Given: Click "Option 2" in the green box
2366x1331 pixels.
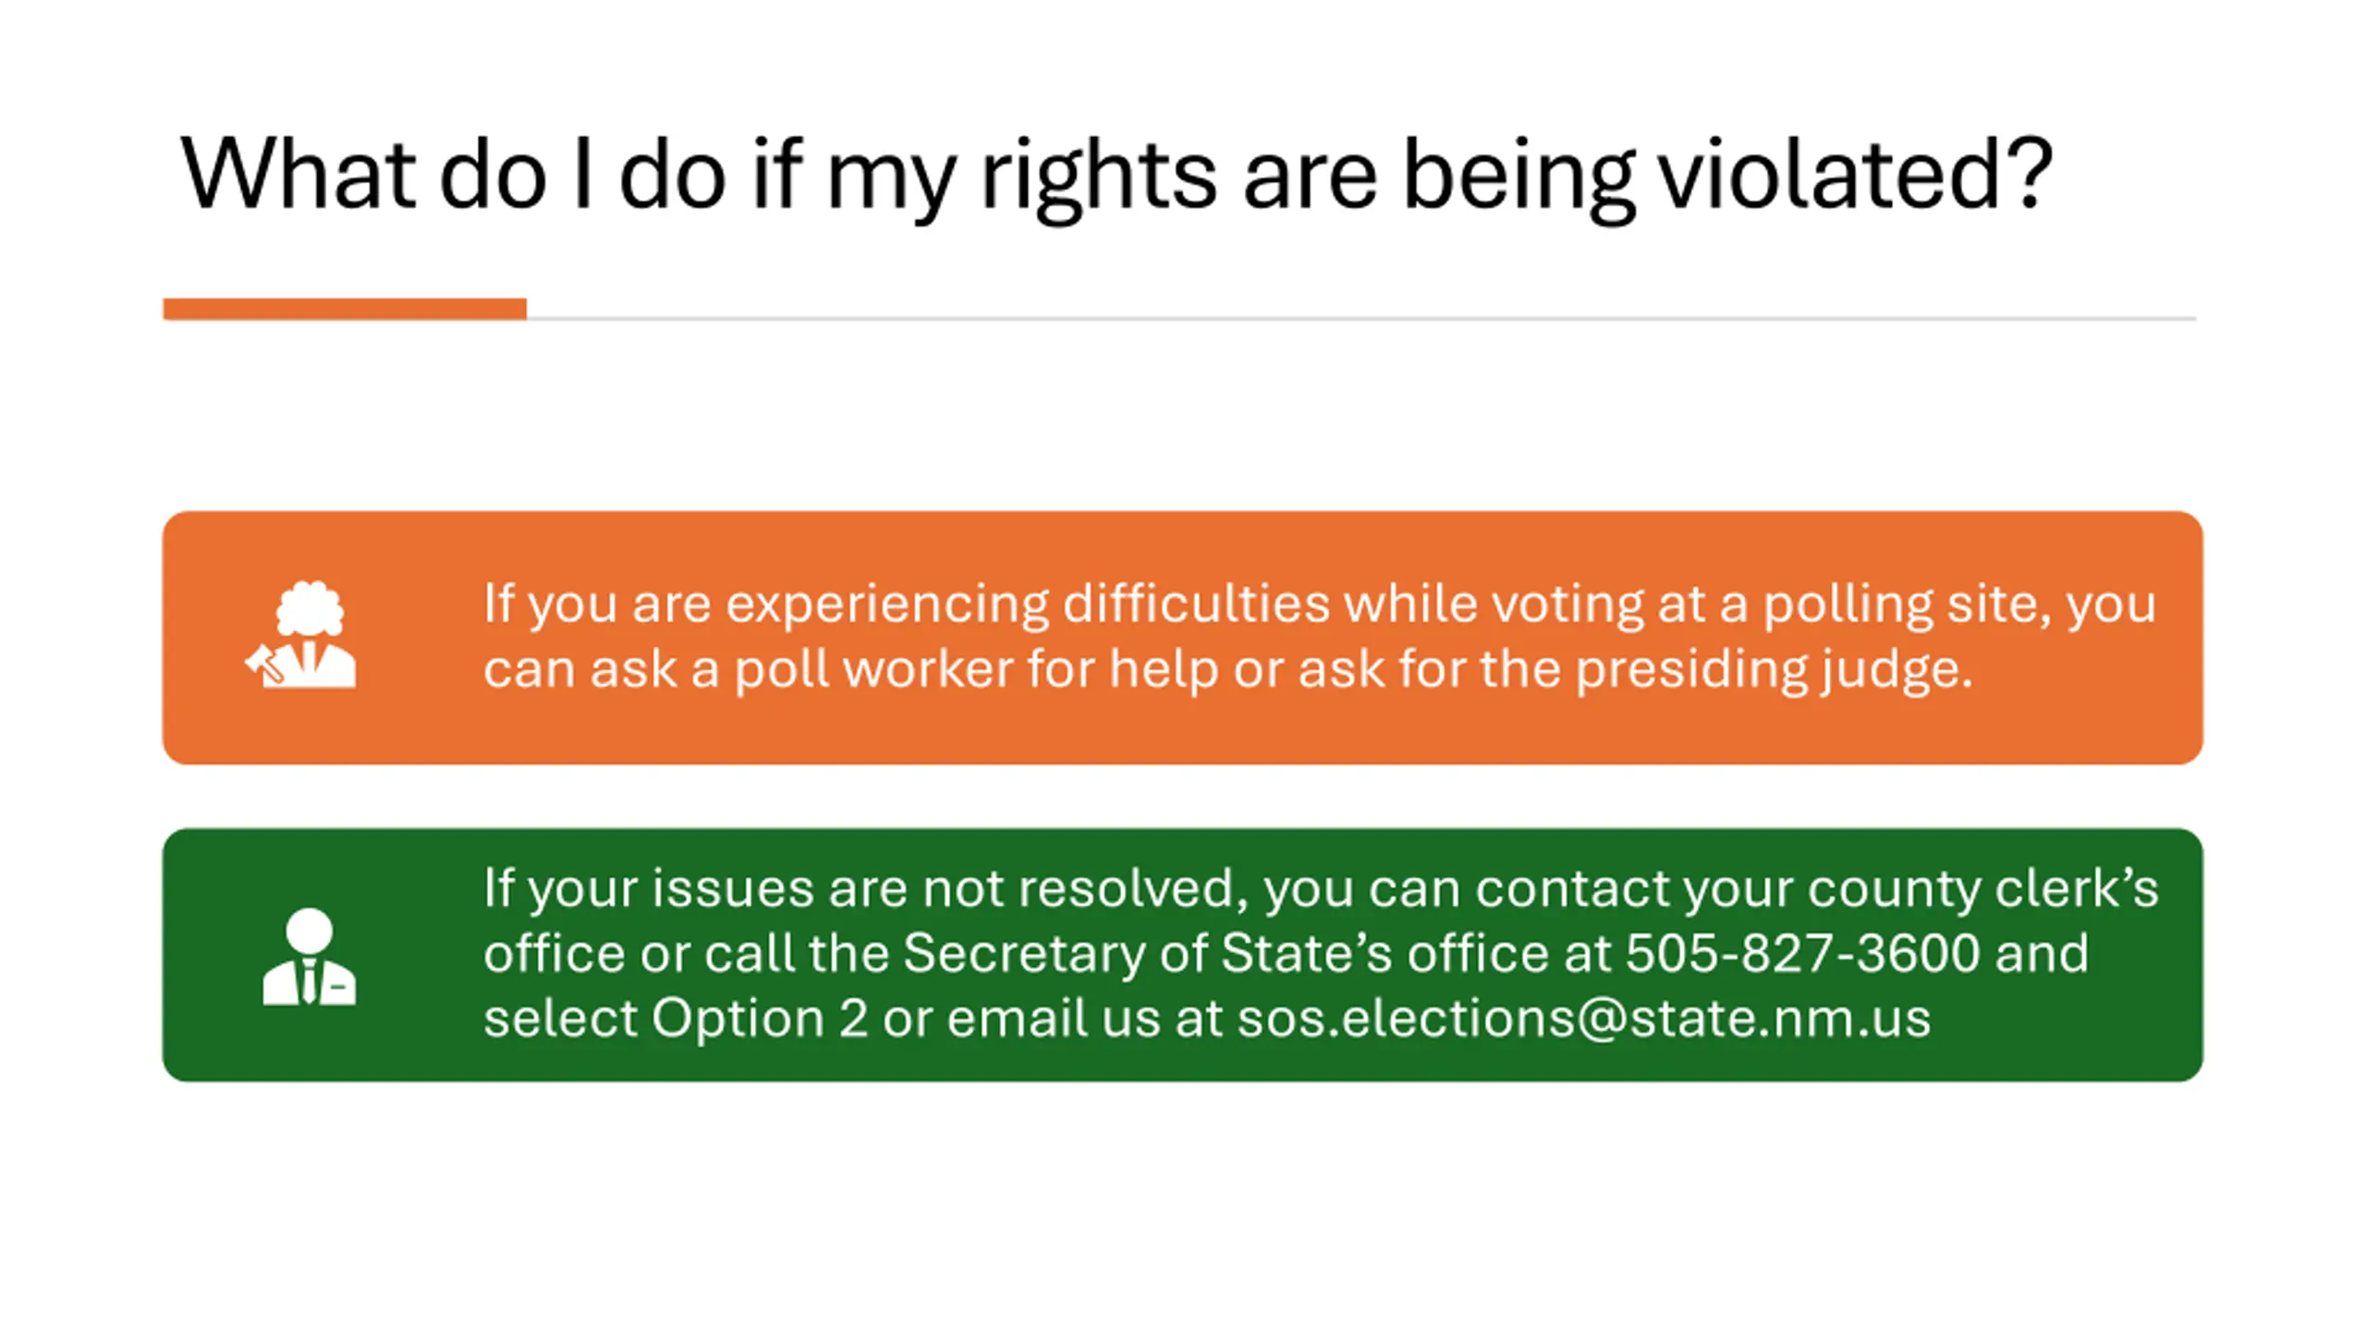Looking at the screenshot, I should [760, 1019].
